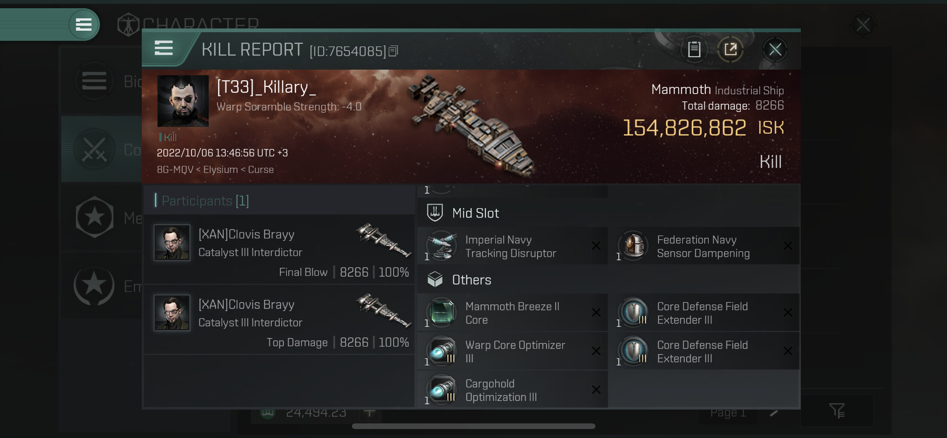Close the Kill Report window

(x=775, y=49)
